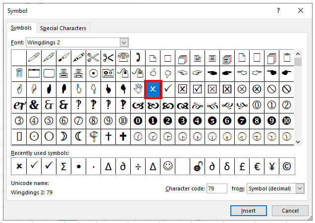Click the Character code input field
Screen dimensions: 315x223
tap(216, 188)
